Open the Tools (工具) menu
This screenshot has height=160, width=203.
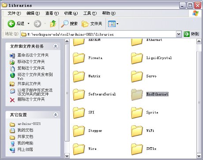[x=90, y=13]
